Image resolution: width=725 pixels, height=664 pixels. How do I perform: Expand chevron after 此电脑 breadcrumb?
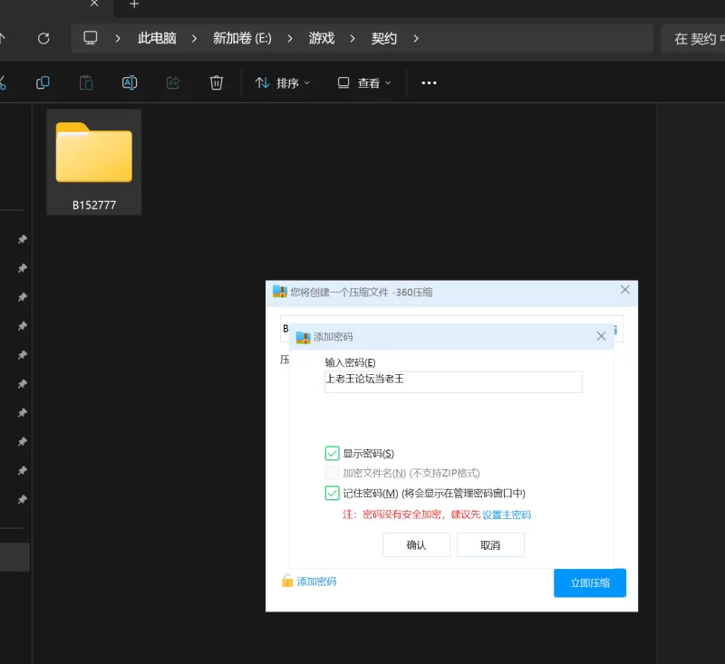click(x=194, y=38)
